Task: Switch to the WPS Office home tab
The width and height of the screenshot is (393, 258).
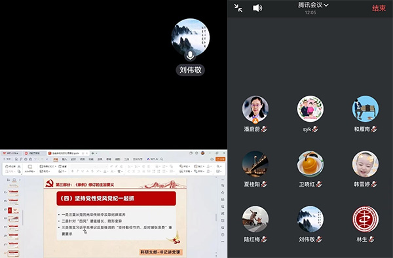Action: point(10,153)
